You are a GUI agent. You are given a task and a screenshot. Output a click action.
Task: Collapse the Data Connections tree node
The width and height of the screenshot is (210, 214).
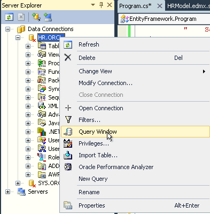click(7, 29)
